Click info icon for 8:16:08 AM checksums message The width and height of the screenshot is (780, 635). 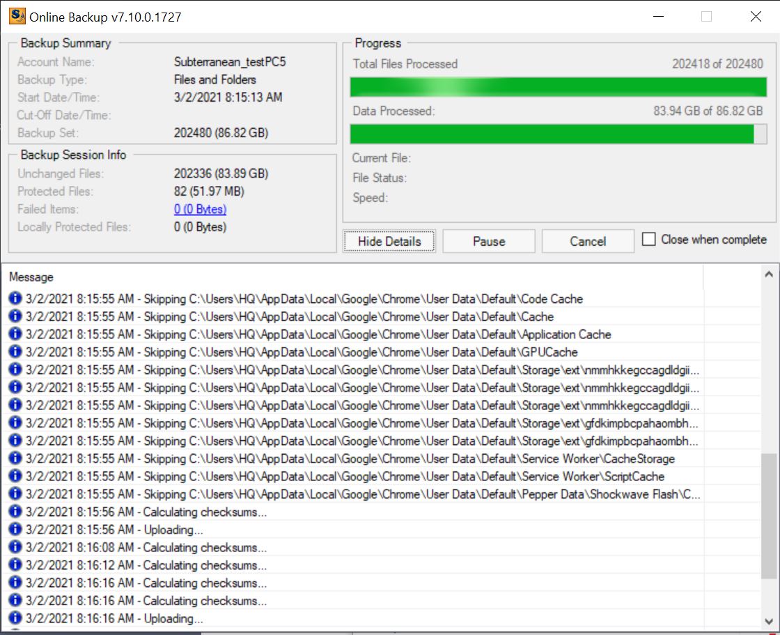tap(16, 547)
